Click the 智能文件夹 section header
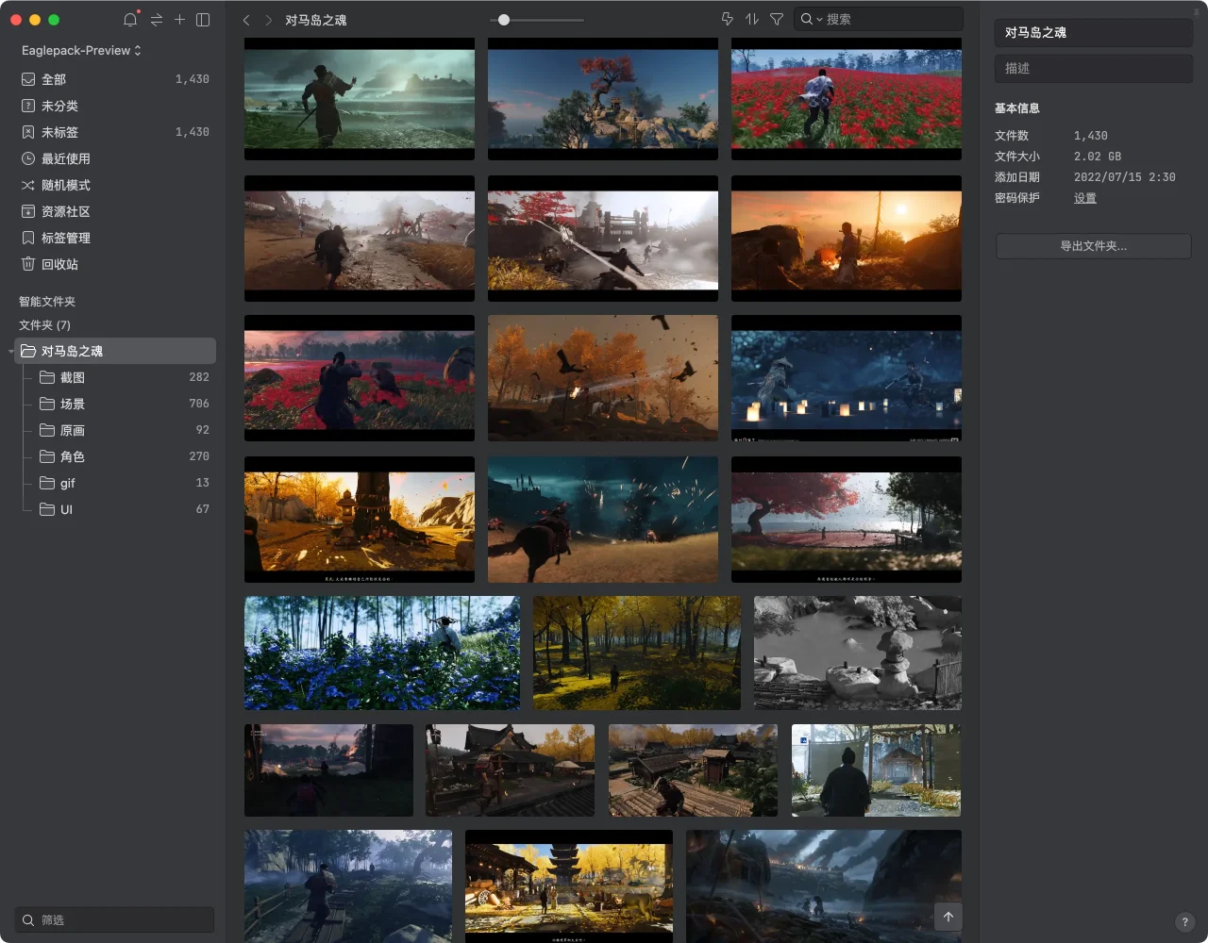Viewport: 1208px width, 943px height. pos(47,302)
